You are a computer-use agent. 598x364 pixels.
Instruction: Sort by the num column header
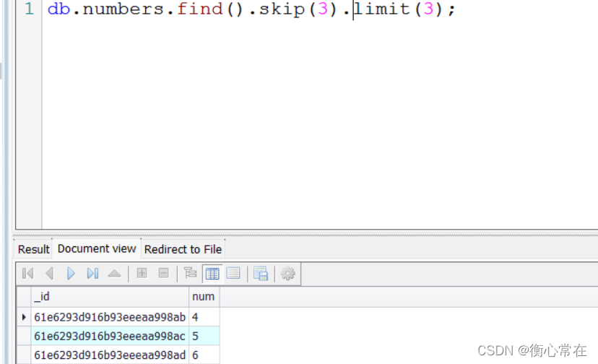point(204,296)
